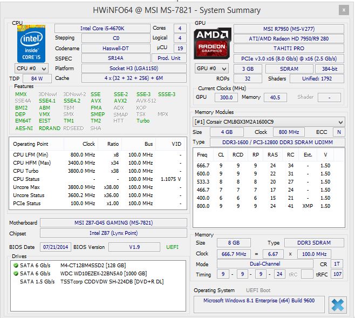Click the TAHITI PRO field

(289, 49)
